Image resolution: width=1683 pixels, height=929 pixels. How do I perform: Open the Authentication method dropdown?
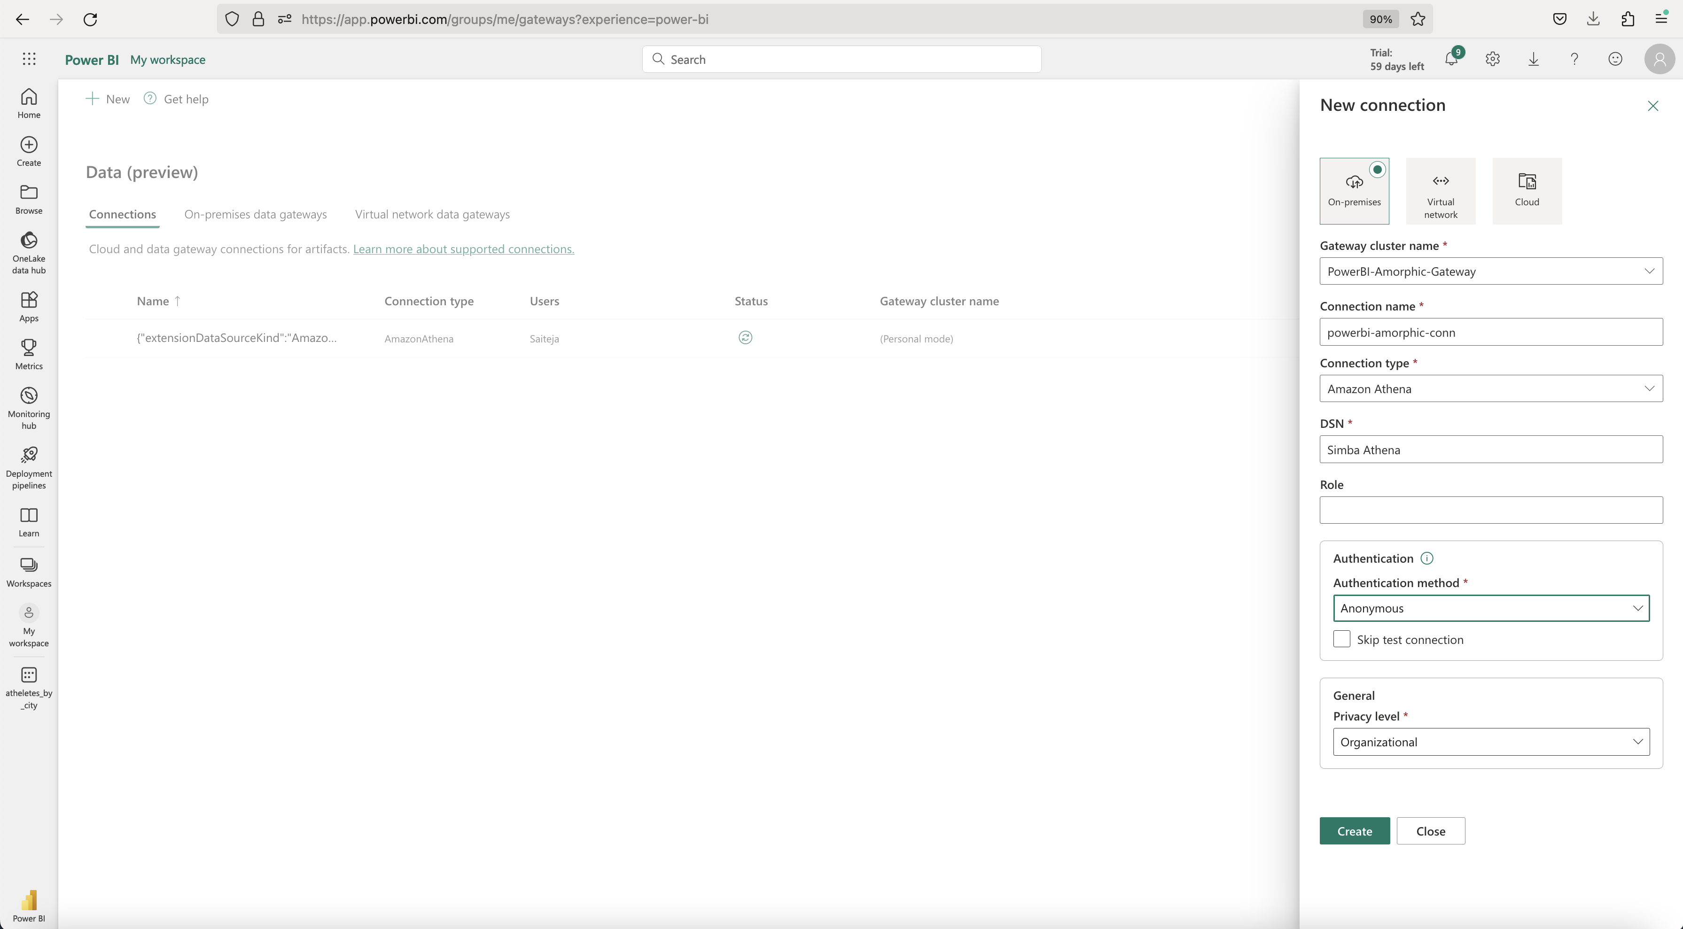[1491, 608]
